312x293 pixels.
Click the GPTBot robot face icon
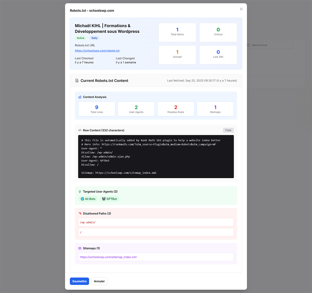tap(104, 199)
